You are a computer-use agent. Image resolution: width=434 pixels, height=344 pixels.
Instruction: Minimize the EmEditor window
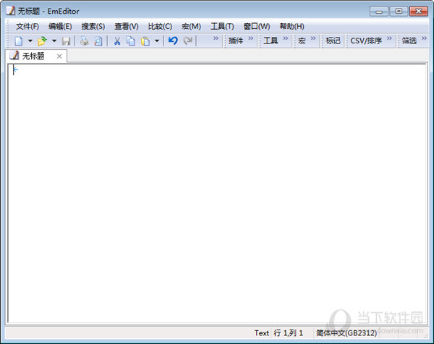point(379,12)
